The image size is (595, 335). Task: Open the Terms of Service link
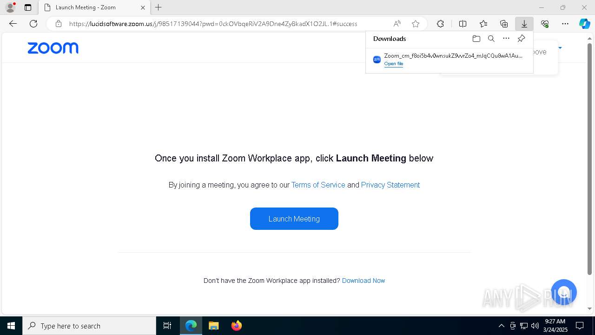318,185
